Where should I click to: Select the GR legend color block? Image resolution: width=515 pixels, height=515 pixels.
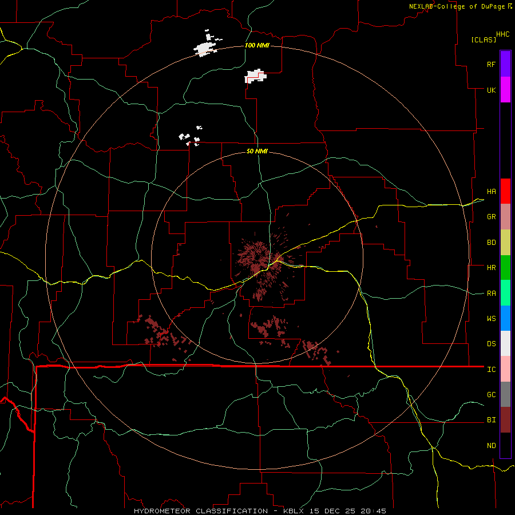click(505, 217)
